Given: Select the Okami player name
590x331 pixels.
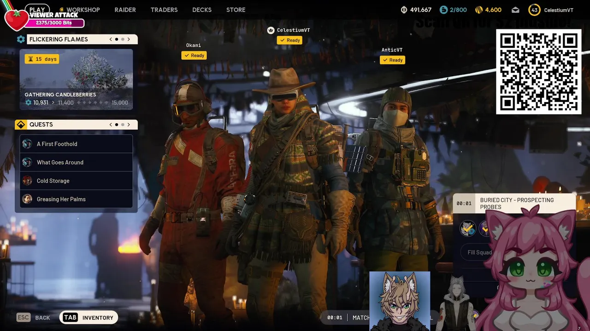Looking at the screenshot, I should [194, 45].
